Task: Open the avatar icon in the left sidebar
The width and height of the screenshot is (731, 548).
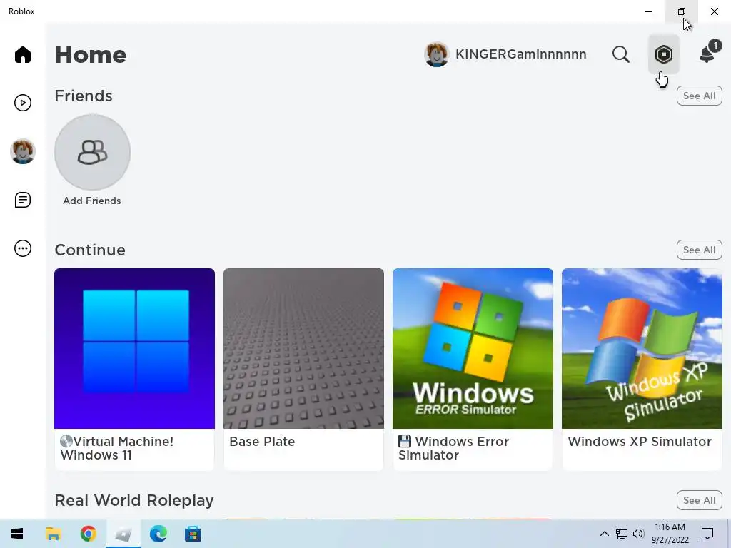Action: point(22,151)
